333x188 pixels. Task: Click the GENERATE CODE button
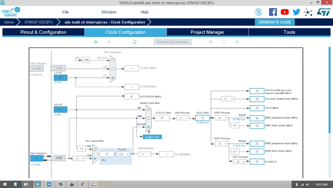coord(275,22)
